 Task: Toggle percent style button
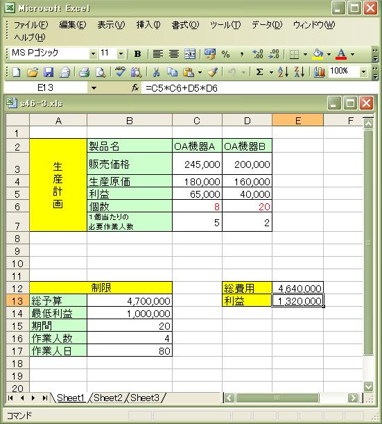[225, 54]
